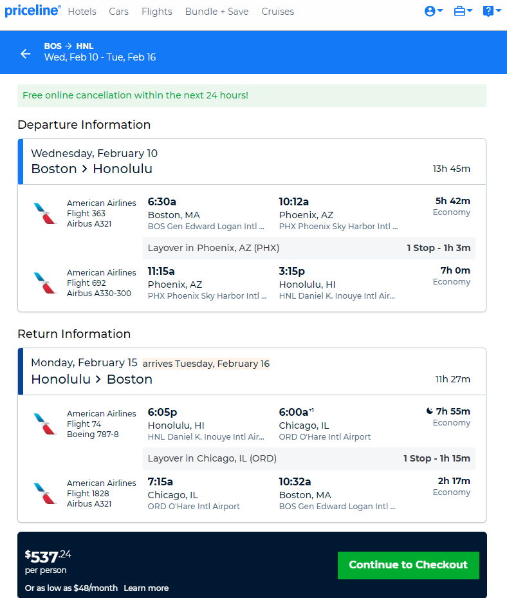The width and height of the screenshot is (507, 598).
Task: Click American Airlines logo for Flight 74
Action: (x=44, y=424)
